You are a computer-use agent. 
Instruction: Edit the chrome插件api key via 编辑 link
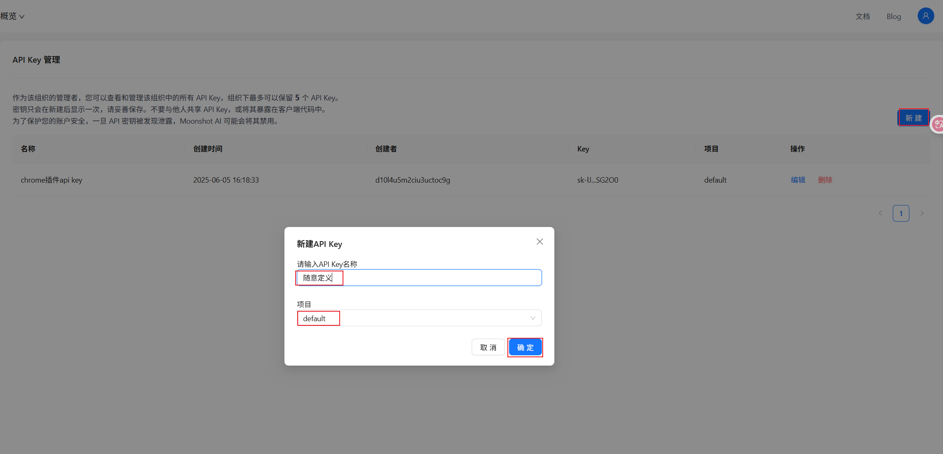798,180
